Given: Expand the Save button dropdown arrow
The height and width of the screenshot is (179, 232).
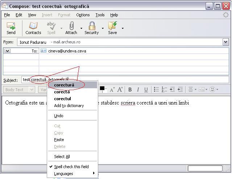Looking at the screenshot, I should [123, 28].
